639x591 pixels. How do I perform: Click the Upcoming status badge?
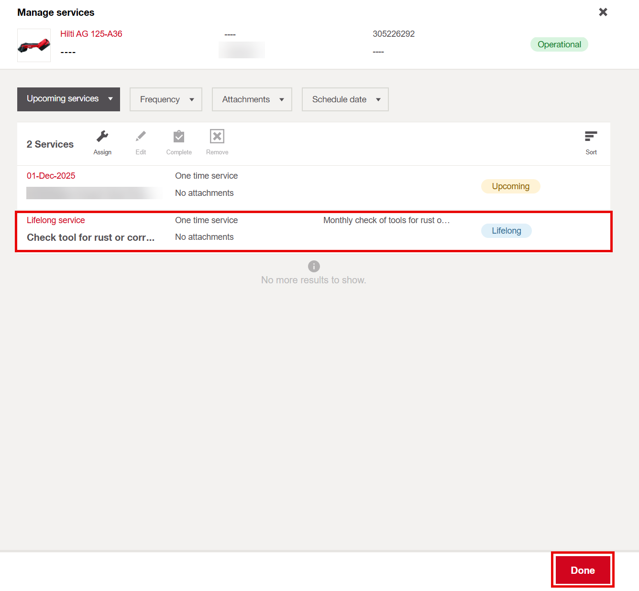pos(510,186)
